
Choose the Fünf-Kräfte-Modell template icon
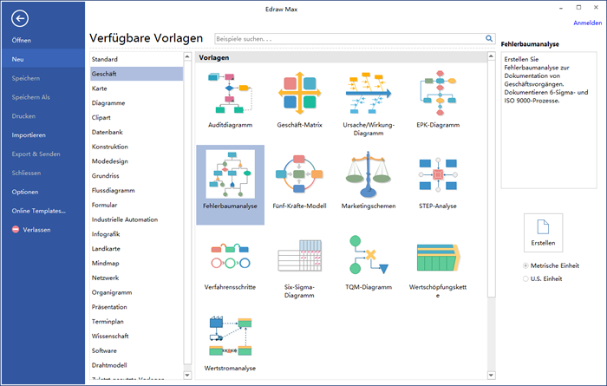[x=299, y=174]
